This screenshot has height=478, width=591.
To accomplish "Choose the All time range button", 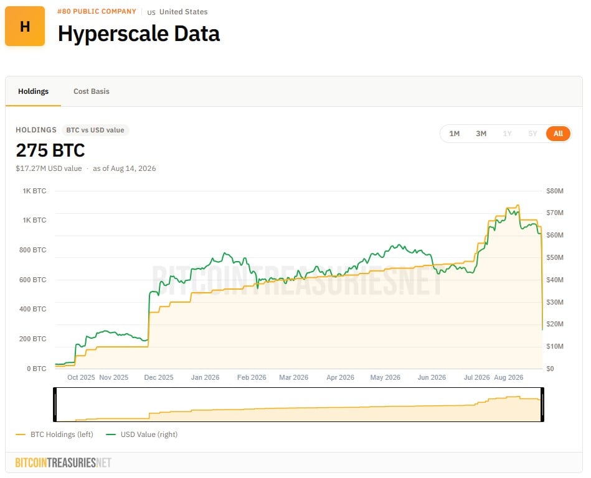I will (x=558, y=134).
